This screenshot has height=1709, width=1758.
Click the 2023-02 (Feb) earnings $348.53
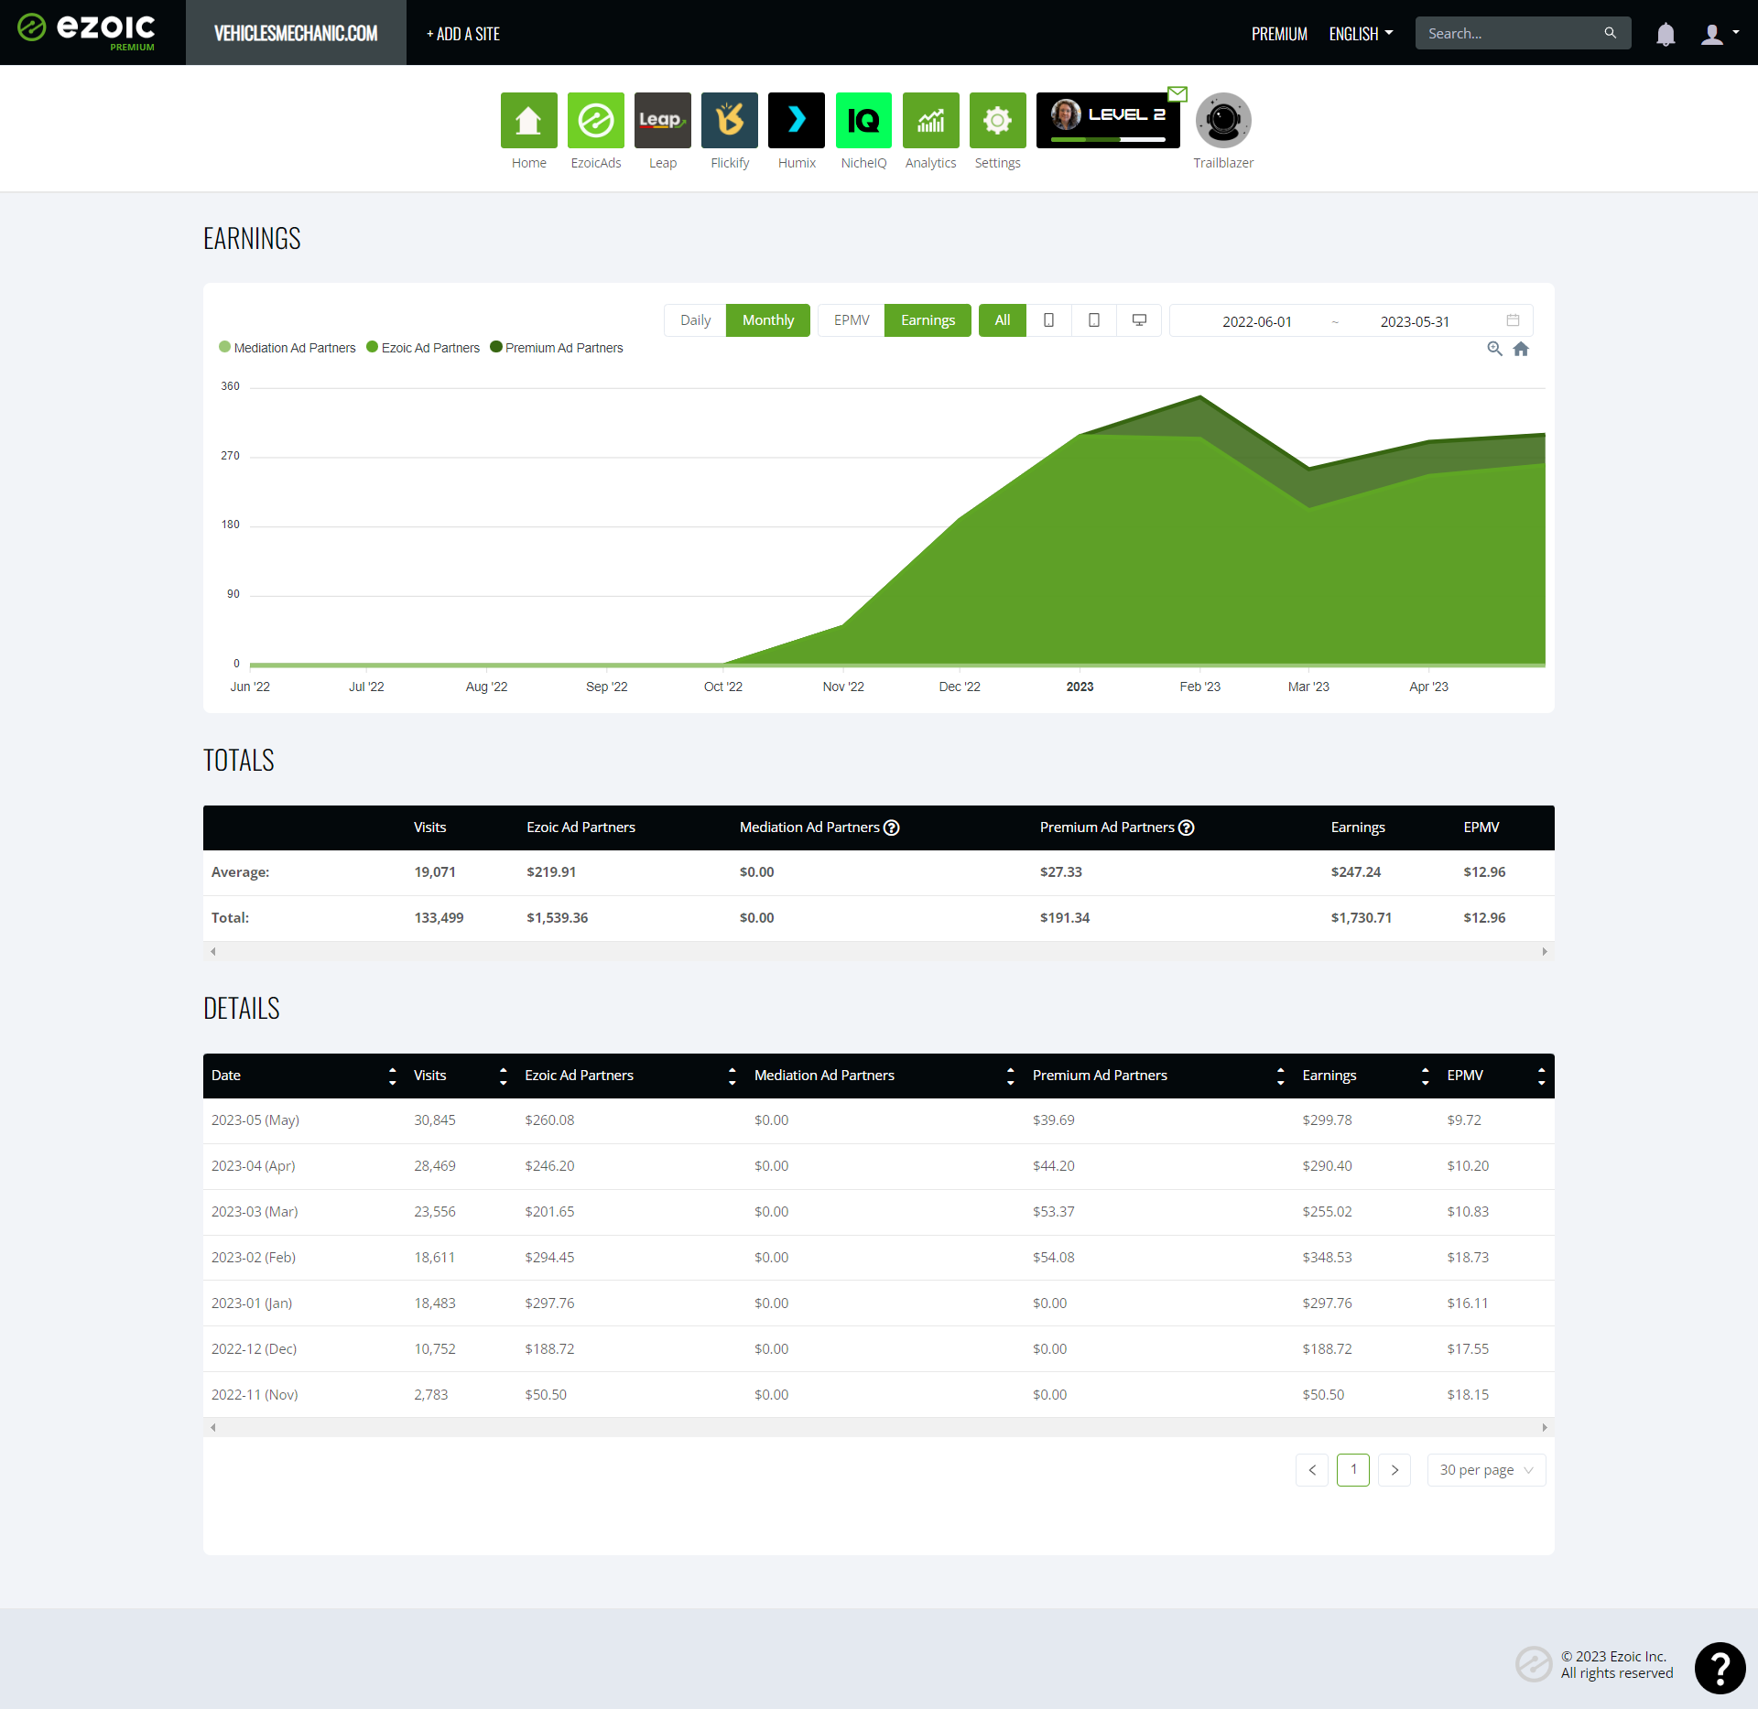[1327, 1258]
